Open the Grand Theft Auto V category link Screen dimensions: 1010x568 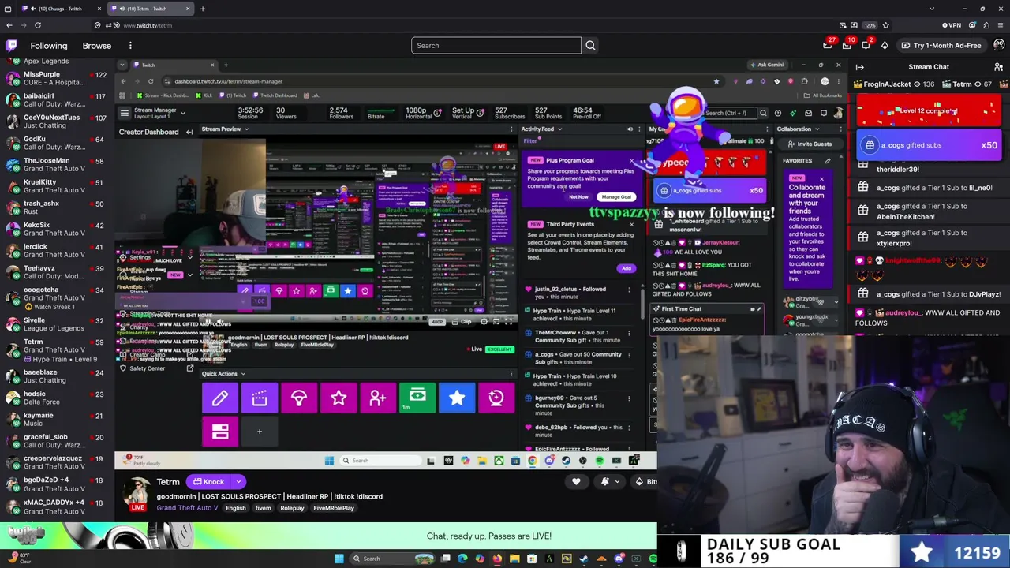pyautogui.click(x=187, y=508)
